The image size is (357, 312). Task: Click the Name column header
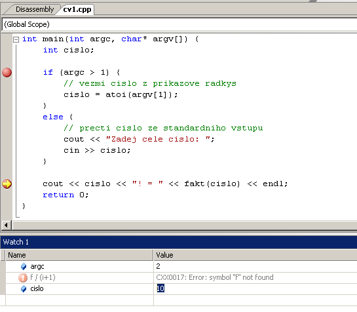click(79, 255)
